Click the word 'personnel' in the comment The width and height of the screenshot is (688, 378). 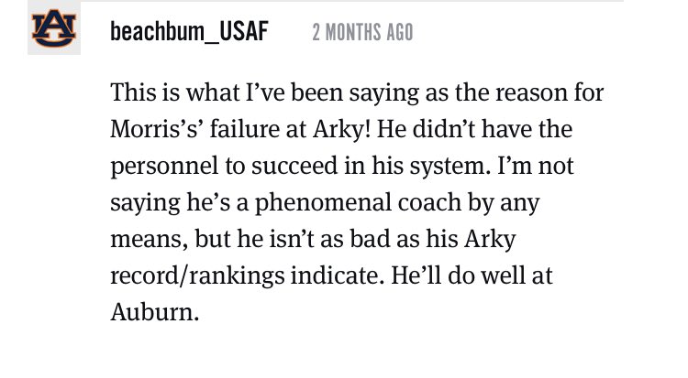(x=164, y=167)
